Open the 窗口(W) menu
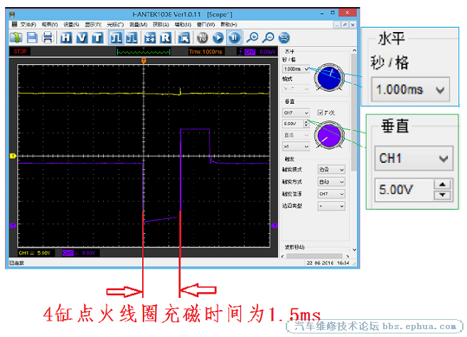The image size is (467, 337). pyautogui.click(x=205, y=24)
